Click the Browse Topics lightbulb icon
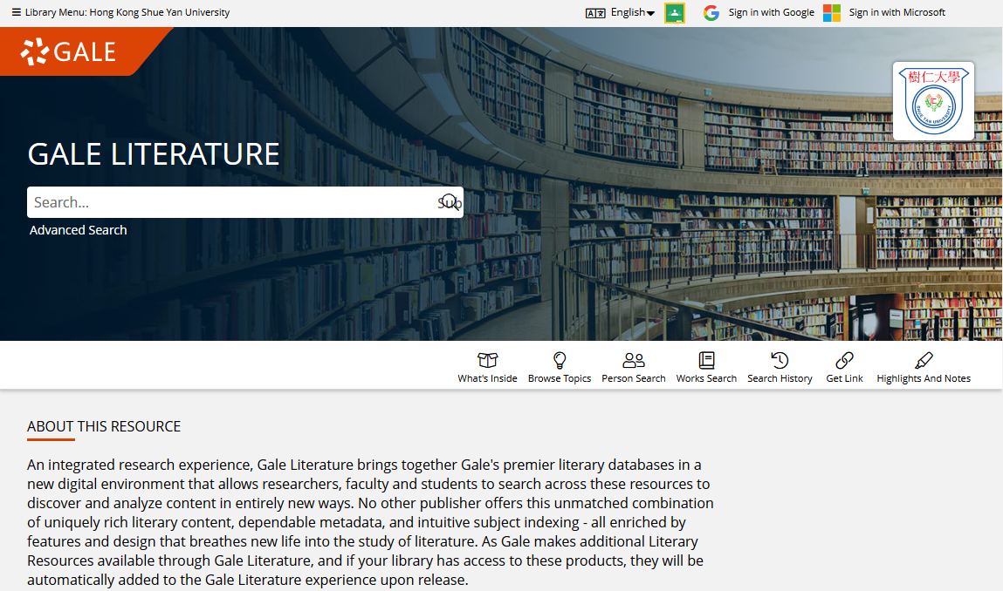This screenshot has width=1003, height=591. 560,360
